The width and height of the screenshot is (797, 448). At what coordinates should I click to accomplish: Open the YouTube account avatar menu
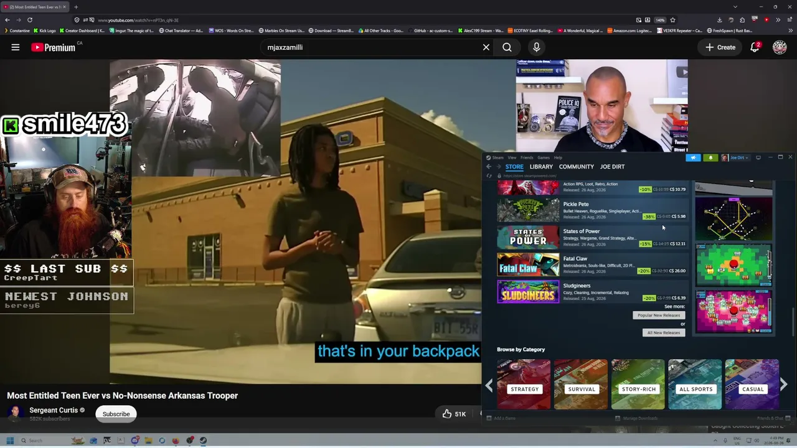point(780,47)
